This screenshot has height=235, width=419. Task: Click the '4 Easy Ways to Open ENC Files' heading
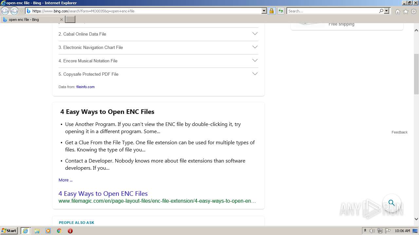(107, 112)
